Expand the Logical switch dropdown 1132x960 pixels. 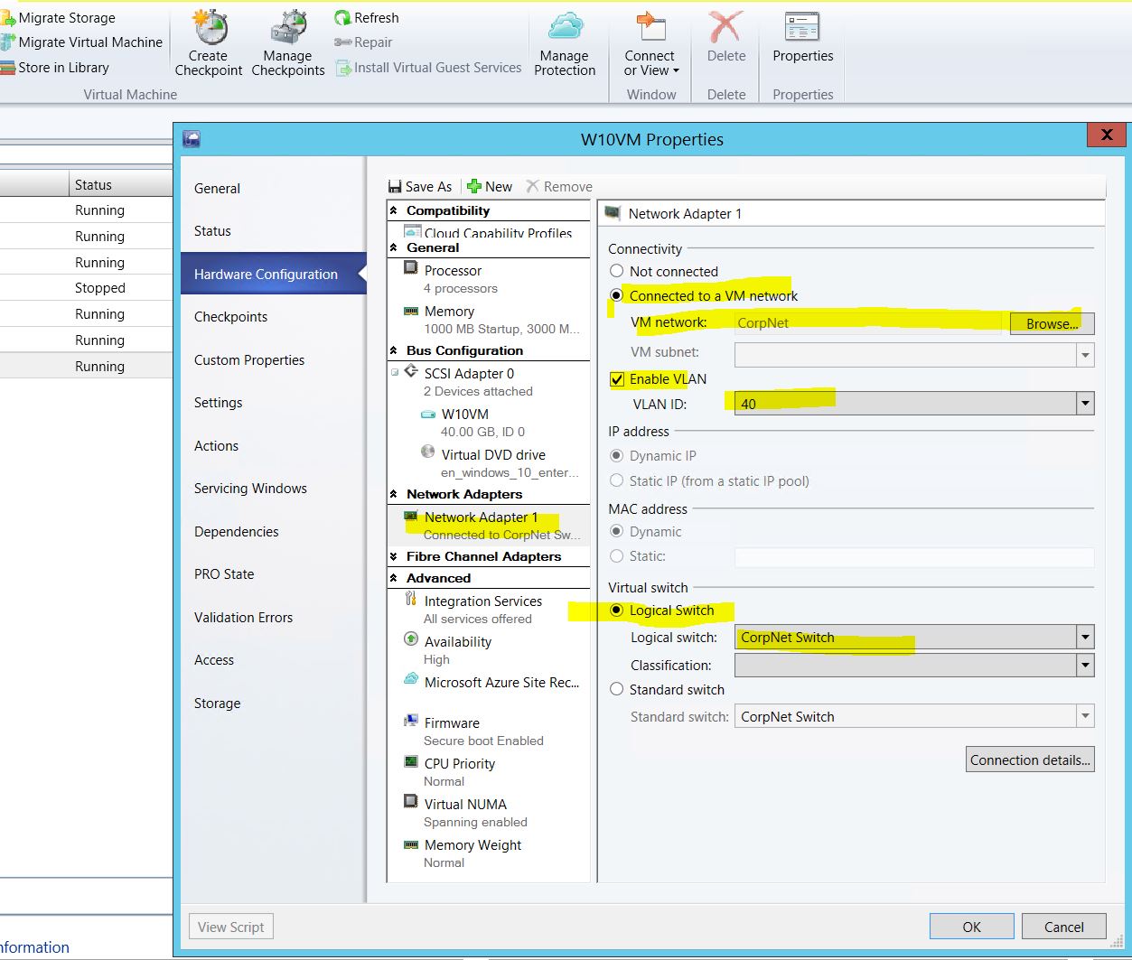click(1085, 638)
